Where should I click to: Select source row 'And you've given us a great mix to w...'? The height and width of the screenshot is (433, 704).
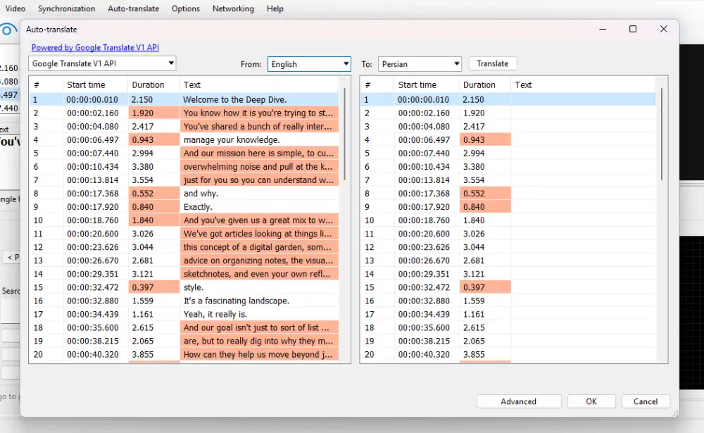point(184,220)
